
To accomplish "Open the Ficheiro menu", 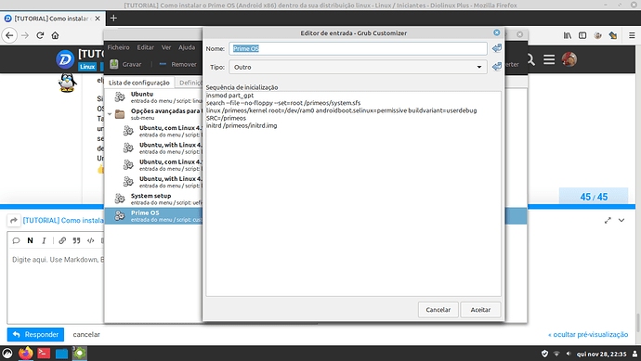I will click(118, 47).
